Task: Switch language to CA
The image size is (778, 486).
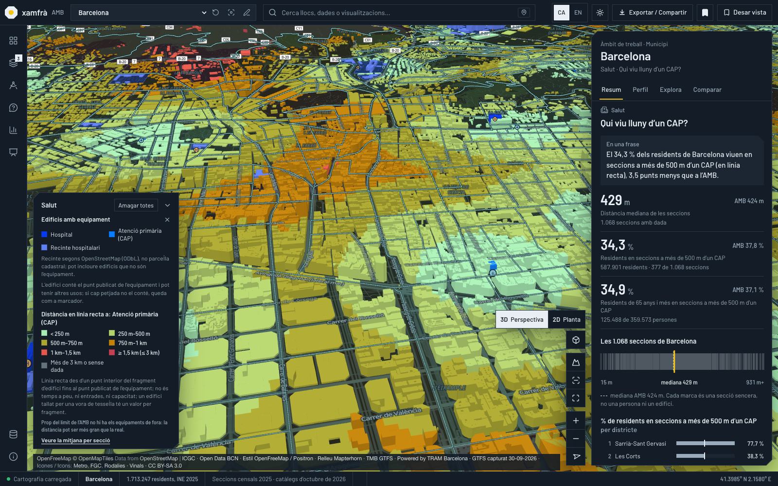Action: (562, 13)
